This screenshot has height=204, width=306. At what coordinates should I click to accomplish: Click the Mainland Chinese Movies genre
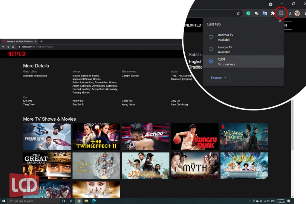pos(87,79)
